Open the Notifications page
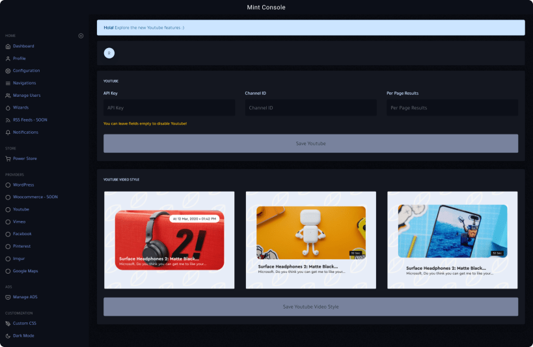Screen dimensions: 533x347 tap(25, 132)
